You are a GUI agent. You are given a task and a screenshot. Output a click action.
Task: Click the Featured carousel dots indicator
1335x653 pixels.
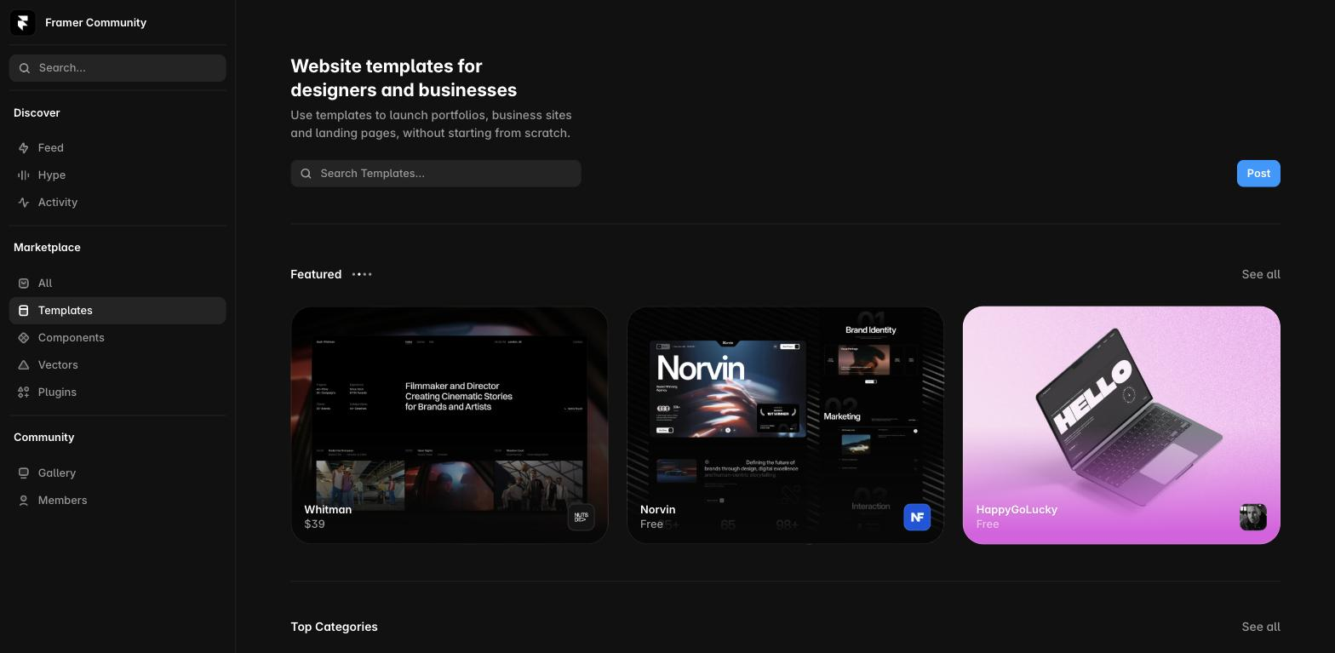[362, 274]
